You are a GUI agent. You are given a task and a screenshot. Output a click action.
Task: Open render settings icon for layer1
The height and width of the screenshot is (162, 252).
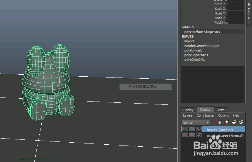pos(199,129)
